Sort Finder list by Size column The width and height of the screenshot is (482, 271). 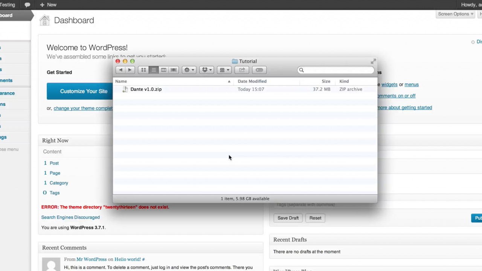coord(318,81)
